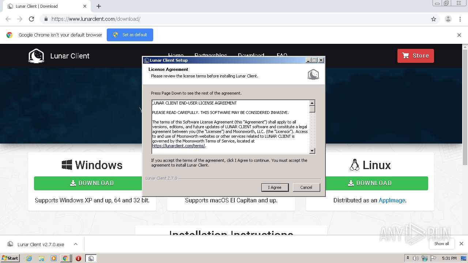Screen dimensions: 468x263
Task: Click the license agreement scrollbar thumb
Action: tap(312, 109)
